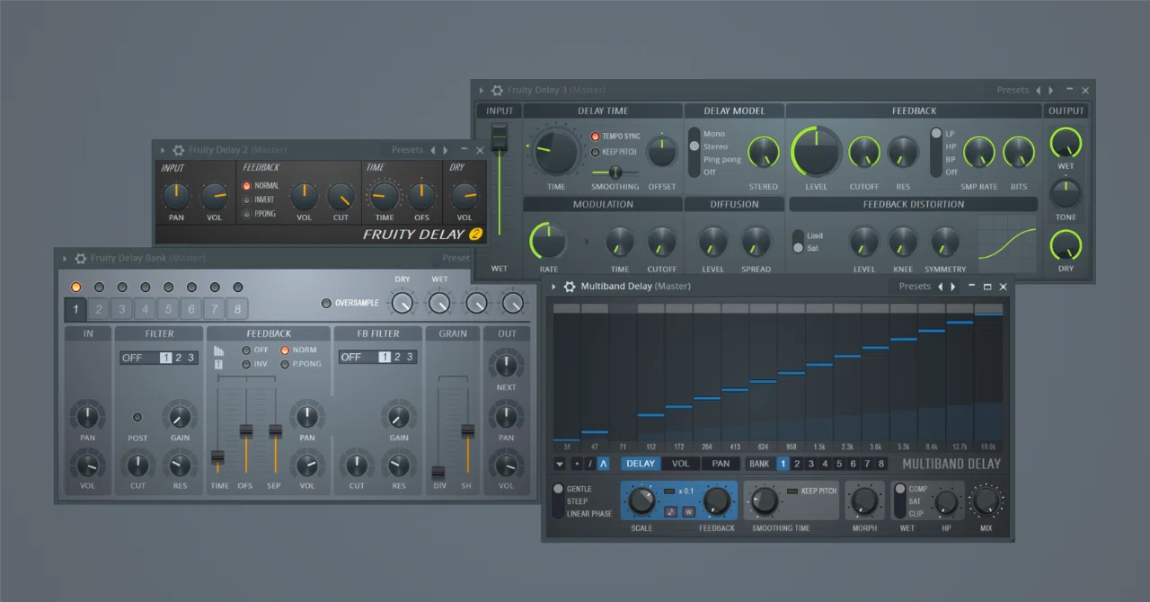
Task: Select bank tab 5 in Fruity Delay Bank
Action: pos(168,310)
